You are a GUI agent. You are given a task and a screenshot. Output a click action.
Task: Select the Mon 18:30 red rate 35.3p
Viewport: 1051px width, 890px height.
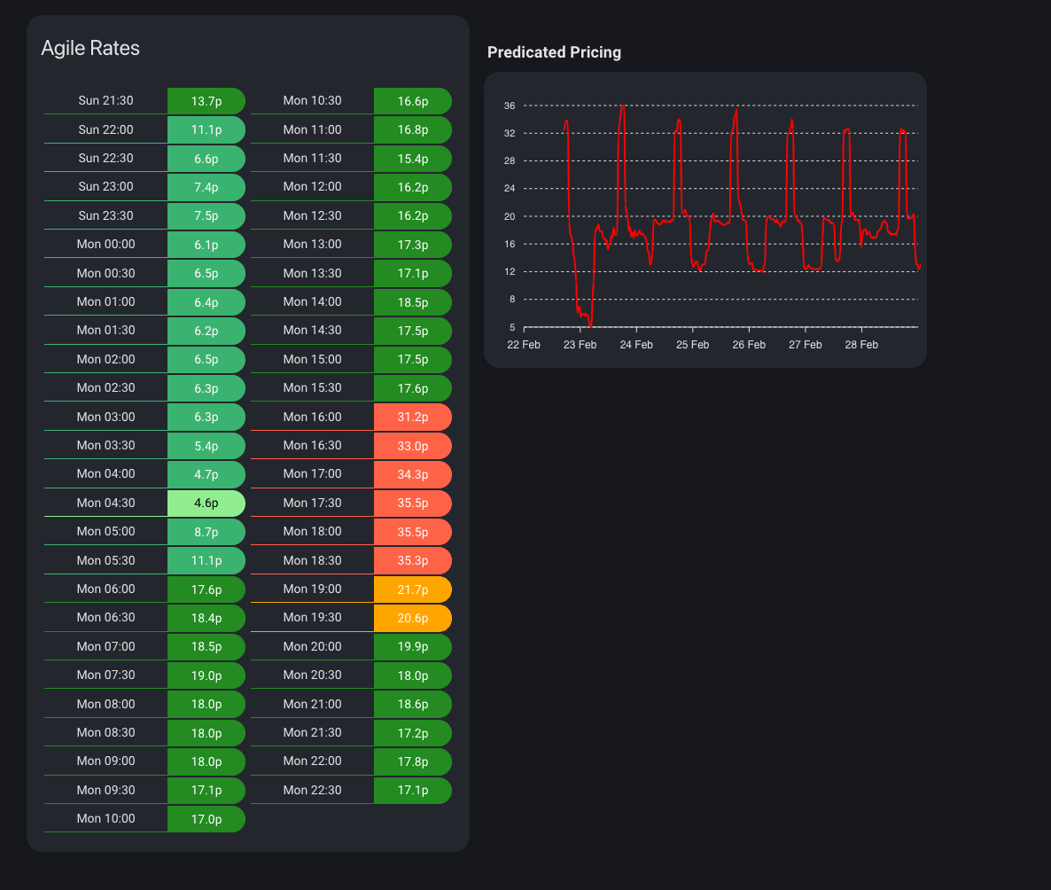click(412, 560)
